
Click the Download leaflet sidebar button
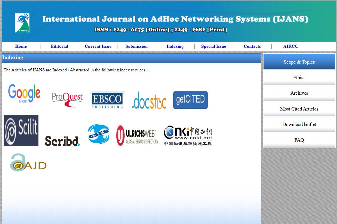(x=299, y=124)
